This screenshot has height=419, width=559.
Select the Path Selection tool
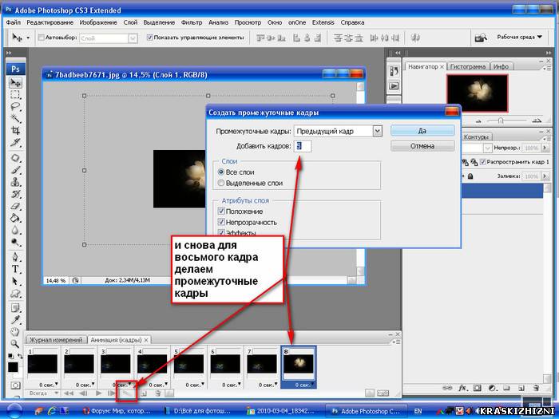pos(15,281)
